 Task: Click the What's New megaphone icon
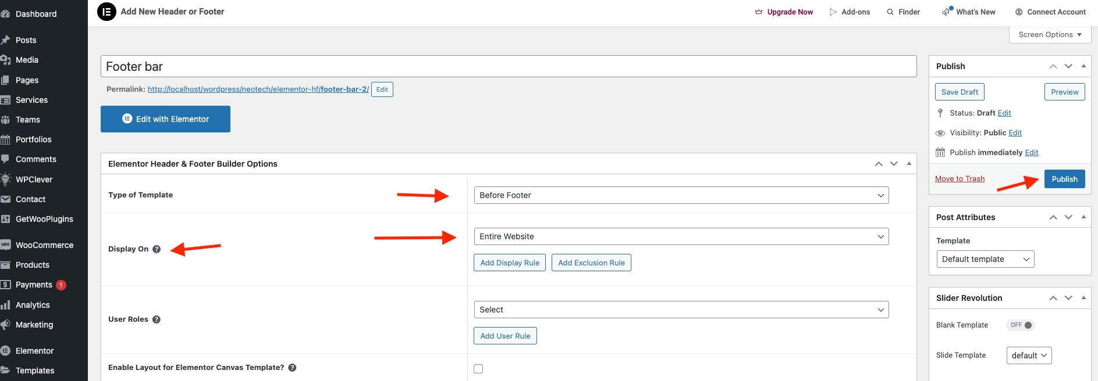947,12
